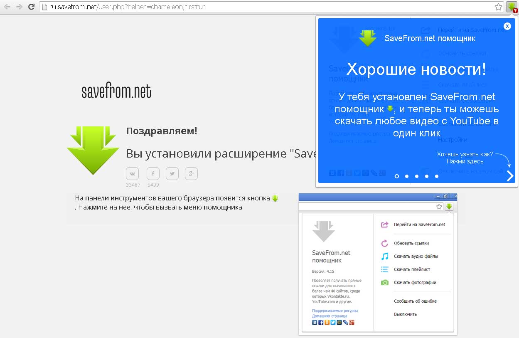Click the SaveFrom extension icon in browser toolbar
This screenshot has height=338, width=519.
pos(512,7)
